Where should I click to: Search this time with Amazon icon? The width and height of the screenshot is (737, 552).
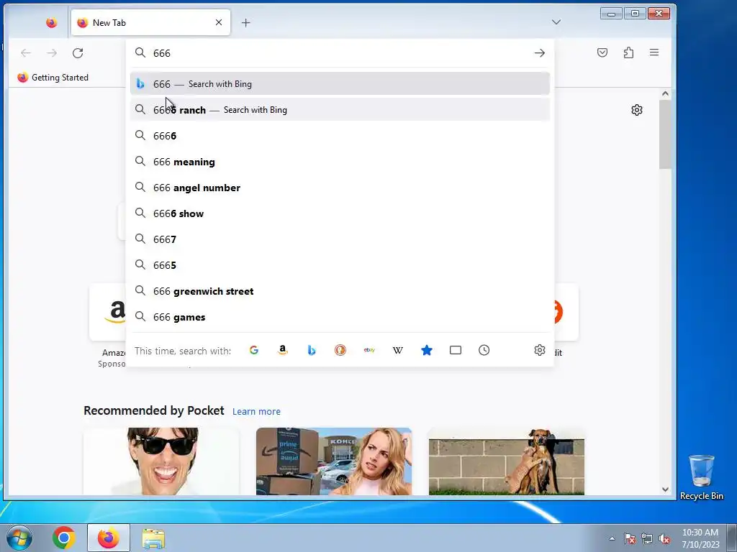click(282, 350)
